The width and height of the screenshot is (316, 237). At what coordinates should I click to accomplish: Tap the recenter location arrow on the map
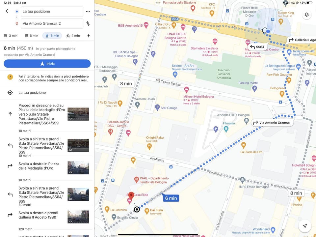tap(305, 226)
